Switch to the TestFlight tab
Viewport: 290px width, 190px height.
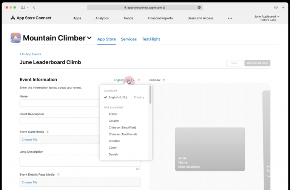coord(151,39)
